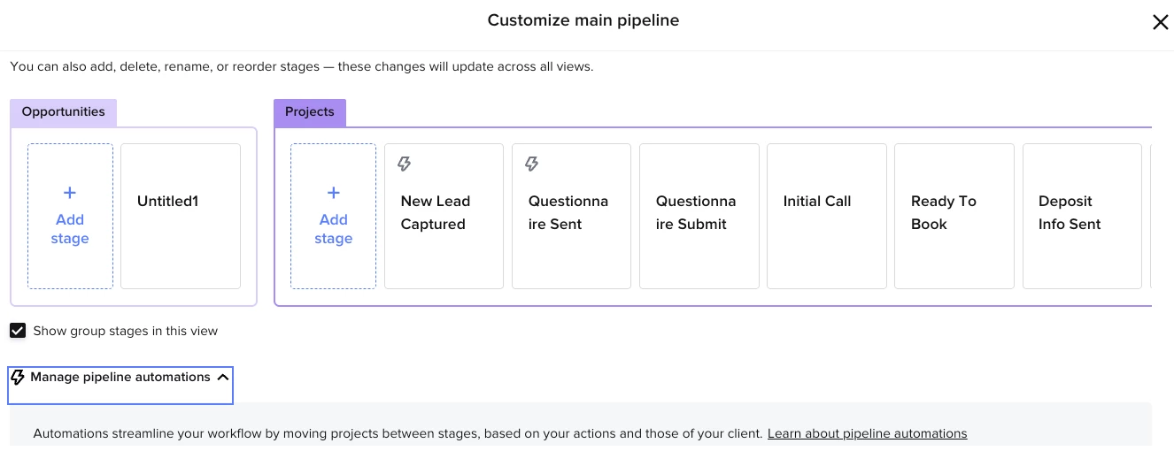Viewport: 1174px width, 451px height.
Task: Click lightning icon on Questionnaire Sent stage
Action: pyautogui.click(x=532, y=164)
